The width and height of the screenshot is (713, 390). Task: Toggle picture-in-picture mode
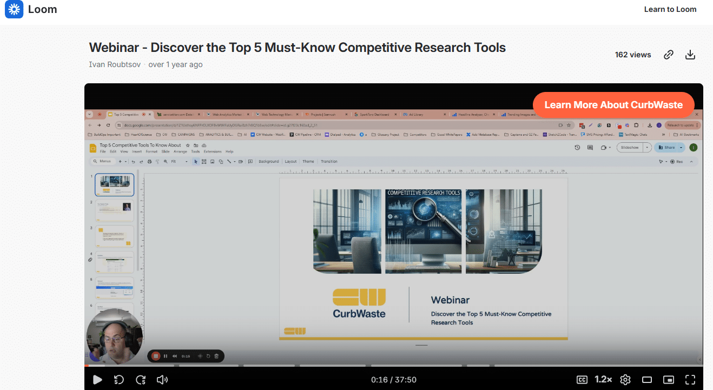[x=669, y=380]
